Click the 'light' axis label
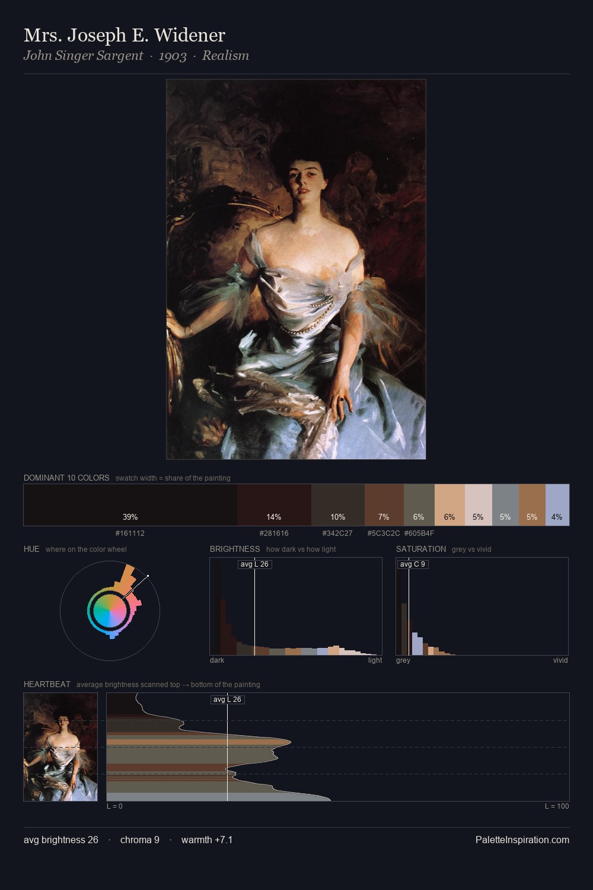Screen dimensions: 593x890 (375, 660)
